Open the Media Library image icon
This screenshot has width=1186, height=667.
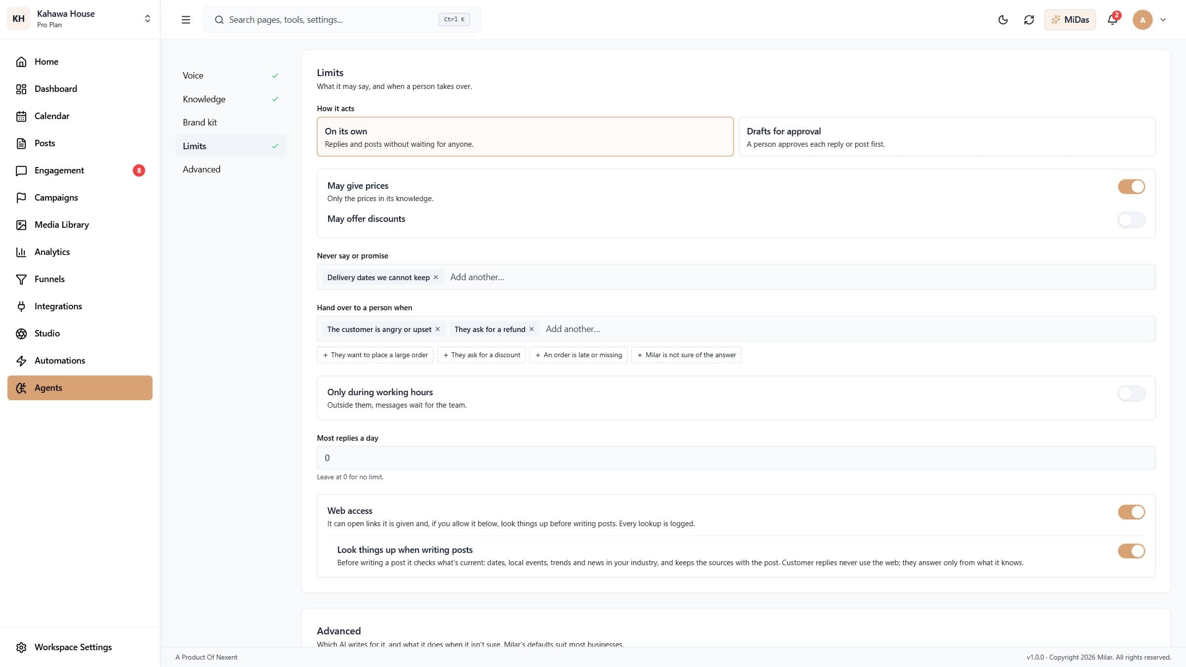21,225
